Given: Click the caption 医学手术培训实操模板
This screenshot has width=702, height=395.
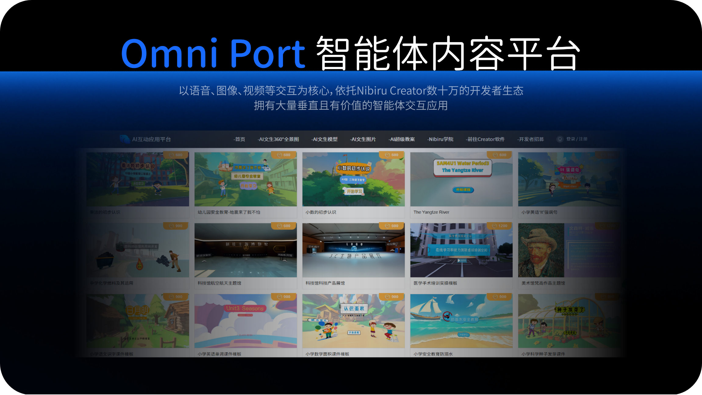Looking at the screenshot, I should (x=435, y=283).
